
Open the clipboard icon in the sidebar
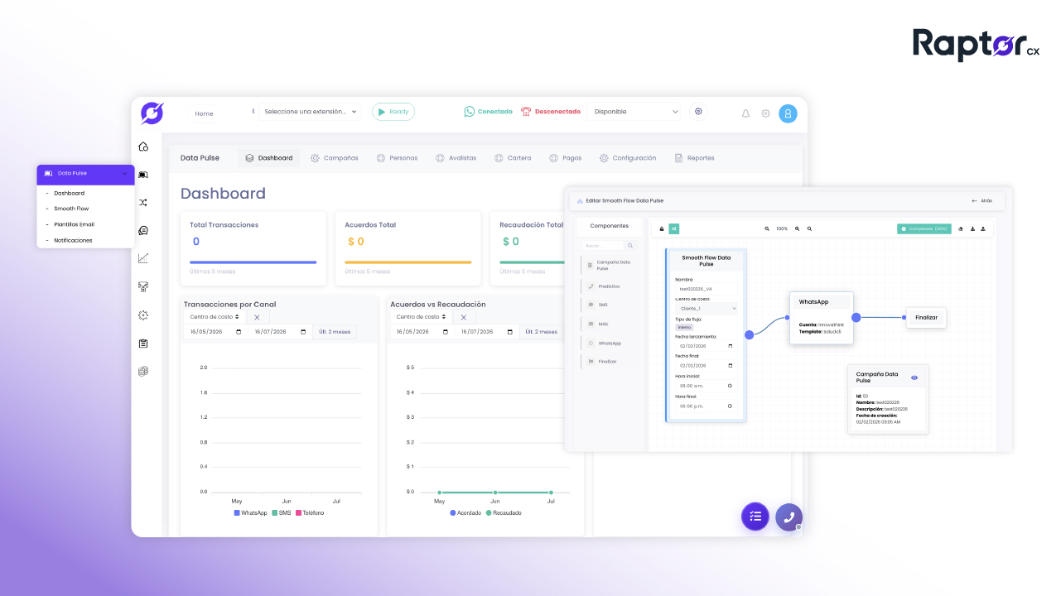(x=143, y=344)
